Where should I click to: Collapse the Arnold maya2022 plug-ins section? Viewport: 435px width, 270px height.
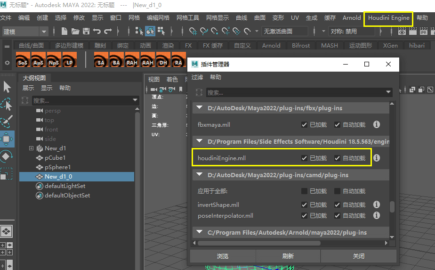pyautogui.click(x=199, y=232)
